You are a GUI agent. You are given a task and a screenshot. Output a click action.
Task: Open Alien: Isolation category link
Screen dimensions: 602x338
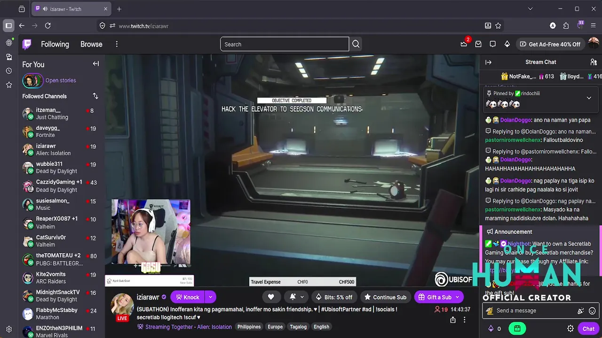214,327
